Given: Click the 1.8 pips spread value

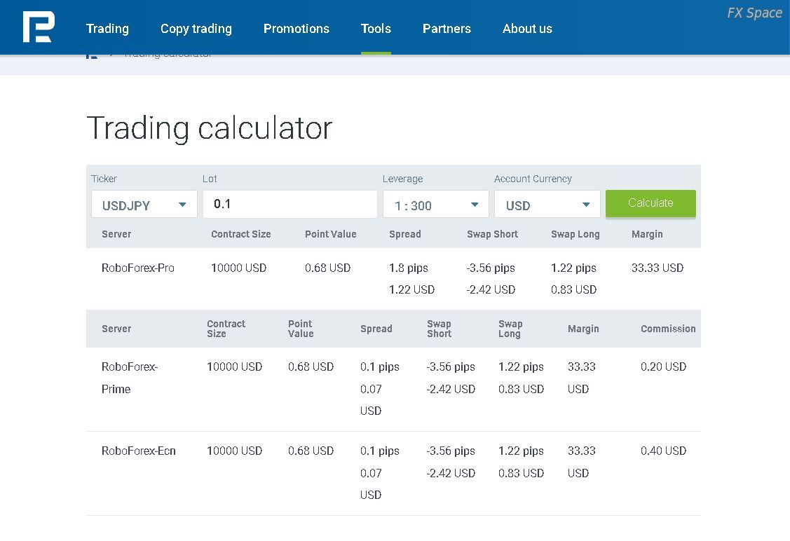Looking at the screenshot, I should (409, 268).
